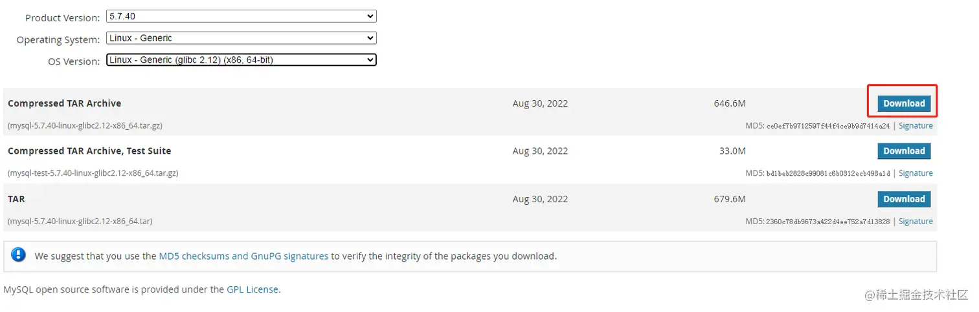The image size is (979, 312).
Task: Click the blue info exclamation icon
Action: (18, 255)
